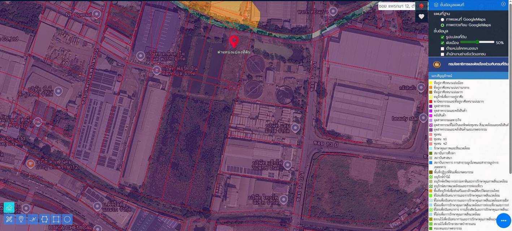
Task: Activate the crossed pencil and ruler draw tool
Action: click(9, 219)
